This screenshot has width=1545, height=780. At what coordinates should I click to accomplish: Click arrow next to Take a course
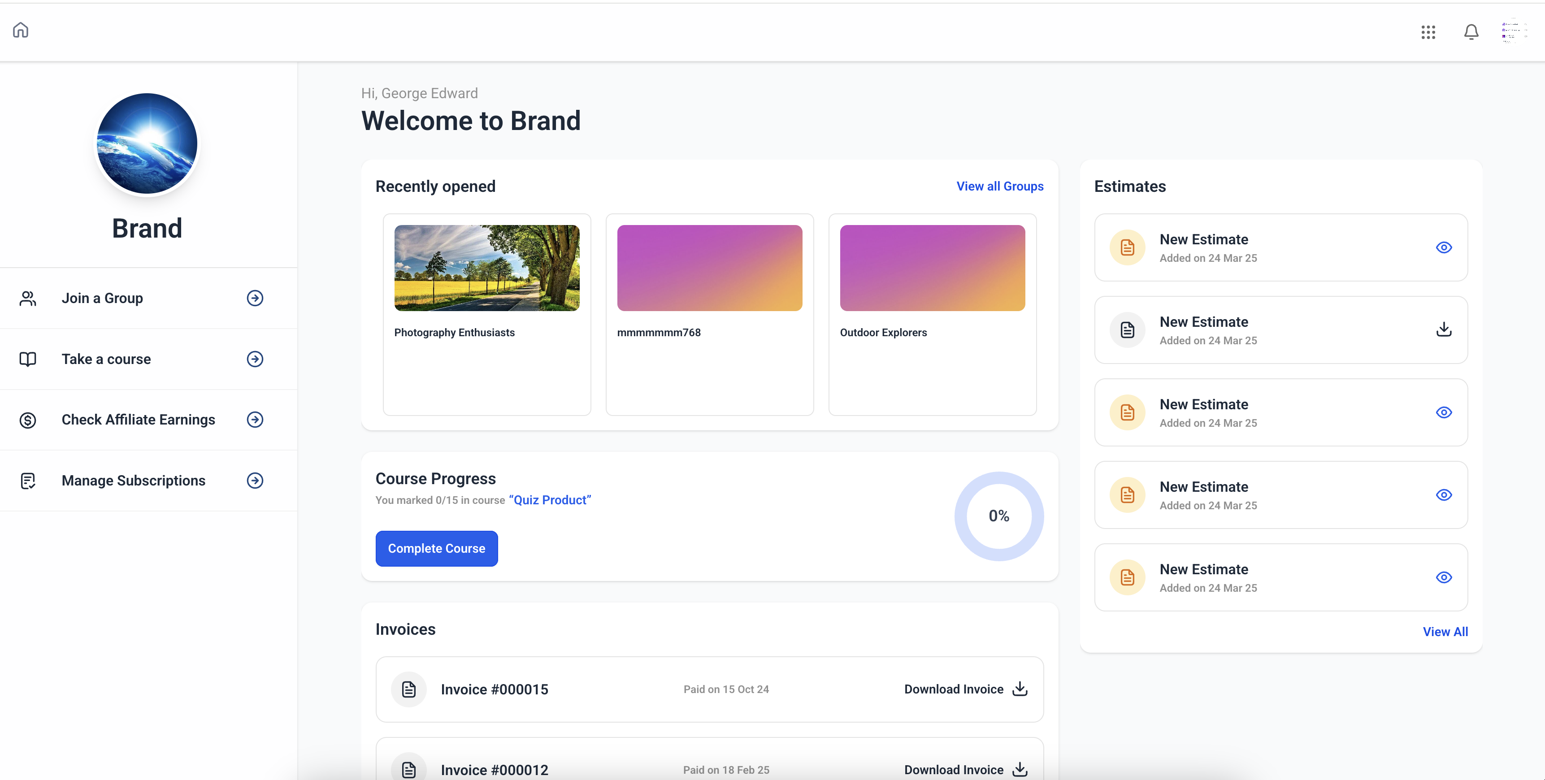click(x=255, y=359)
